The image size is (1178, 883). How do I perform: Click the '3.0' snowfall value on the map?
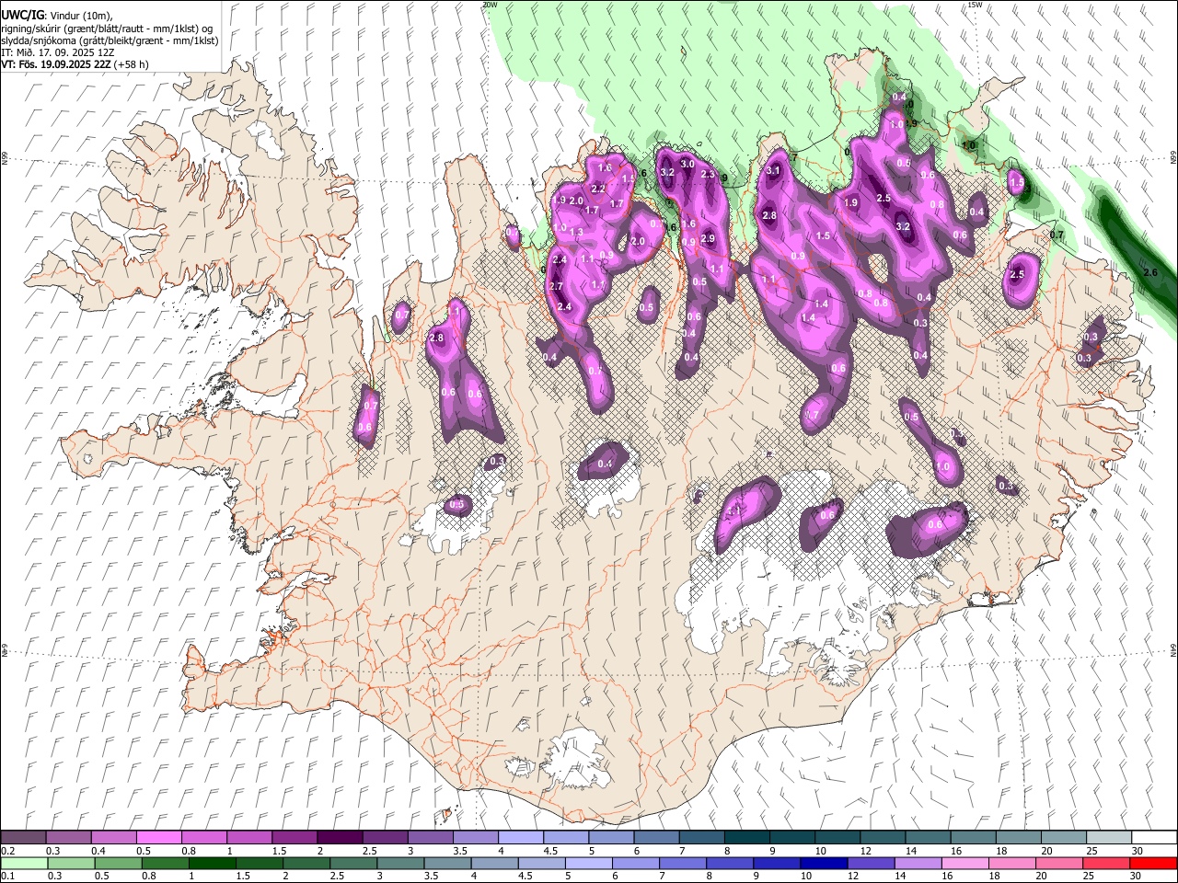coord(687,164)
